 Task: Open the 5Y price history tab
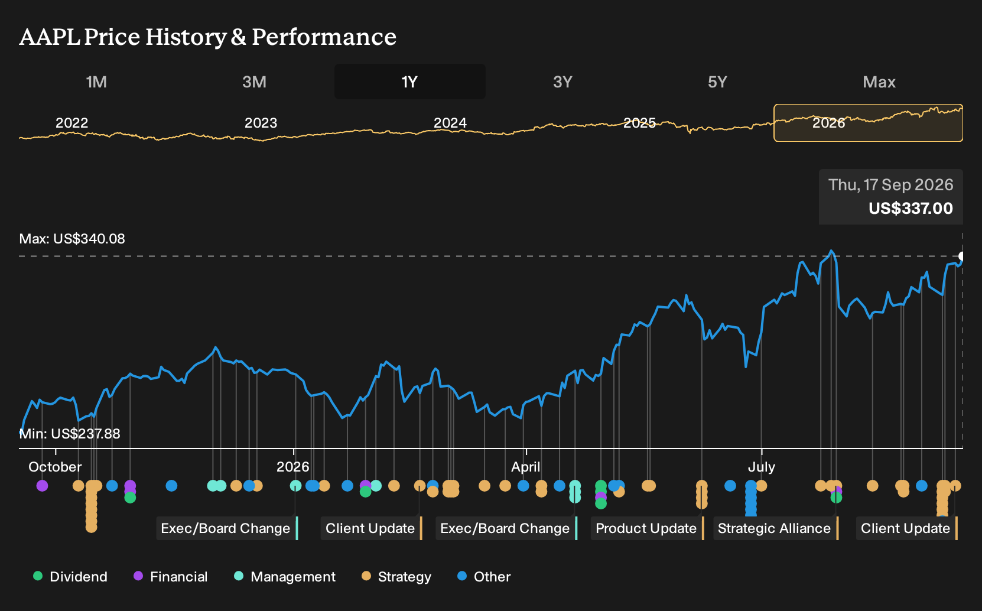pyautogui.click(x=717, y=82)
